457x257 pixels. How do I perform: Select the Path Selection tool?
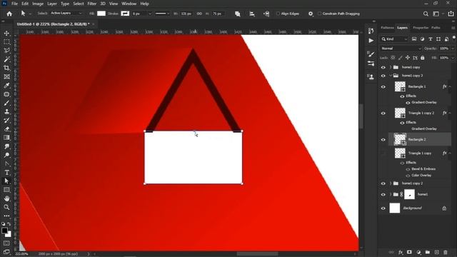point(6,181)
